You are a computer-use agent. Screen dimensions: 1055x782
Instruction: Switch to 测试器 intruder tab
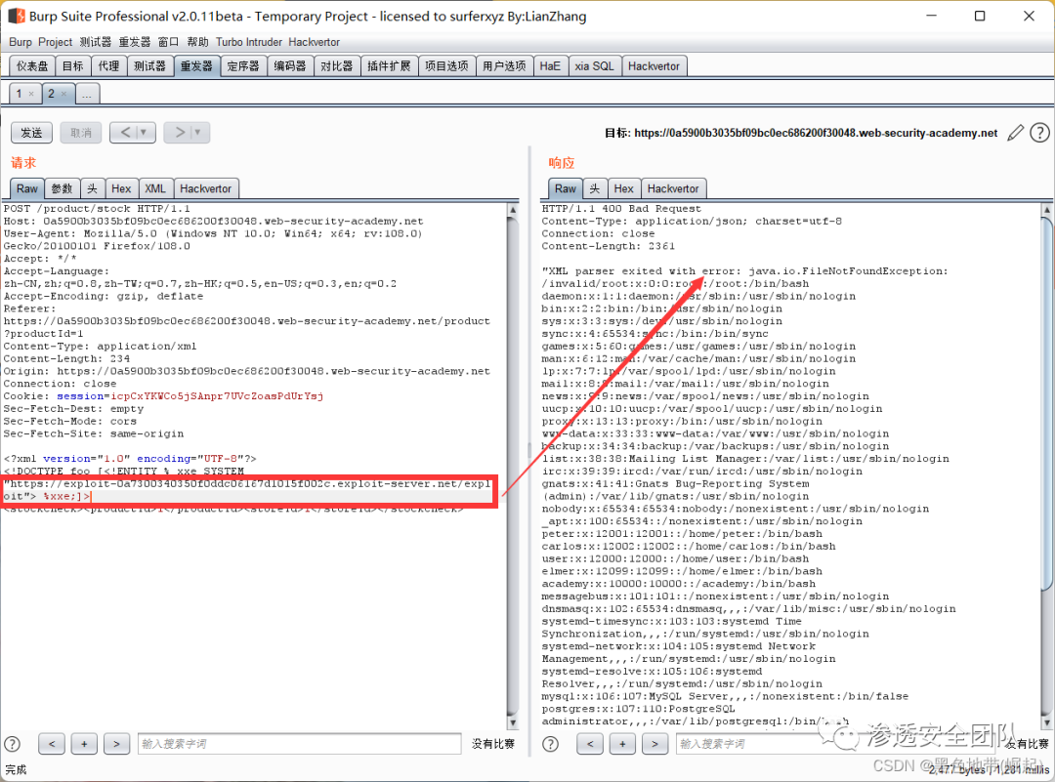coord(149,65)
